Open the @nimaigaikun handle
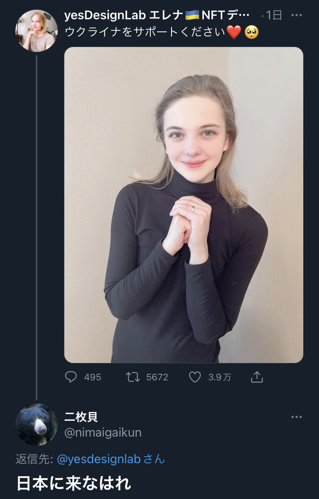Viewport: 319px width, 499px height. (103, 433)
